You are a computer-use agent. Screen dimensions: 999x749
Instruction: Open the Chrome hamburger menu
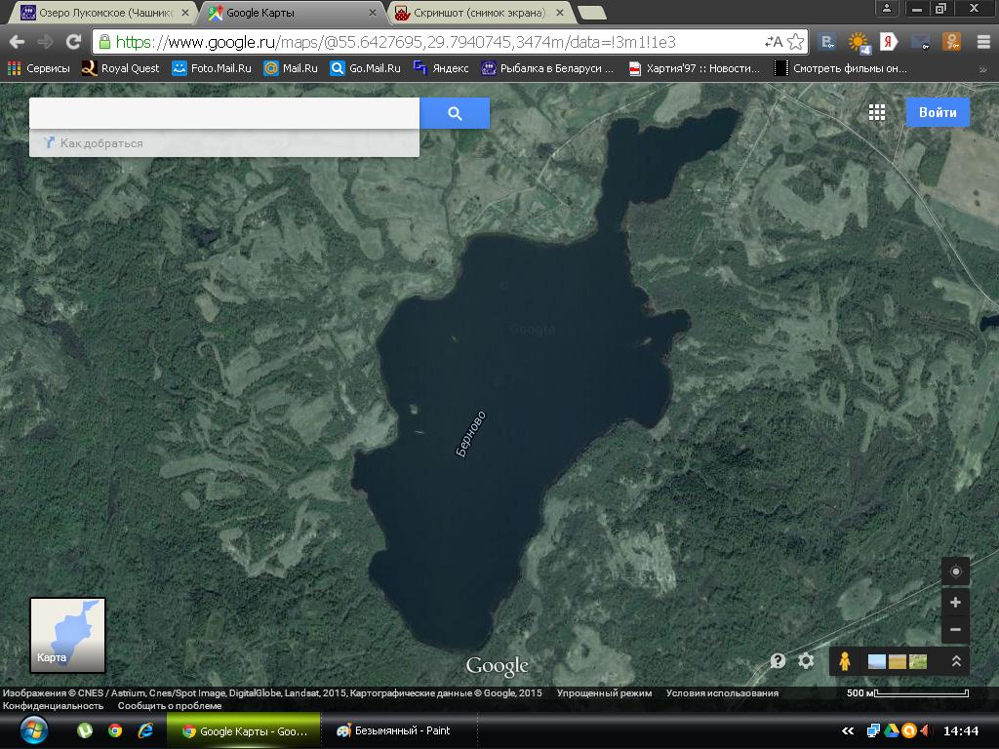tap(979, 42)
